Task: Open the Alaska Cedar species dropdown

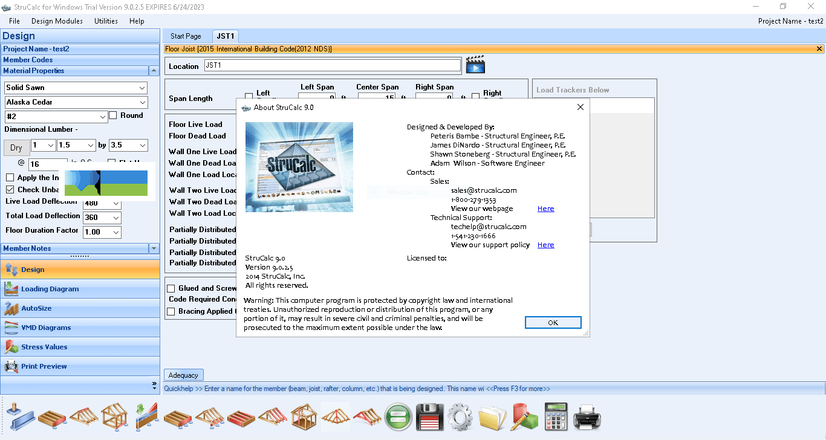Action: point(142,102)
